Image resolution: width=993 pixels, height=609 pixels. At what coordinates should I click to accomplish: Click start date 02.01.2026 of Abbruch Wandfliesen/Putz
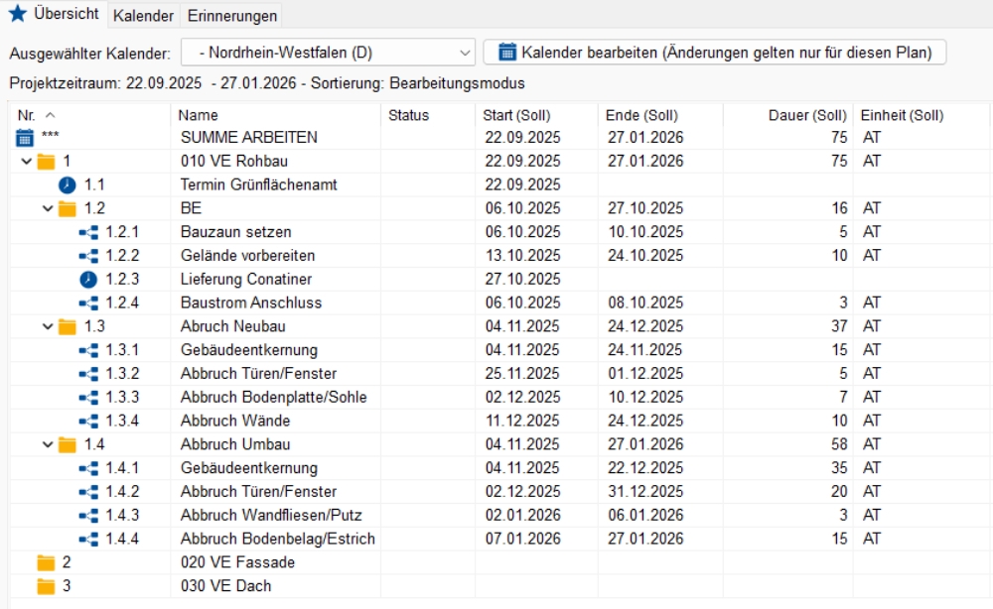[523, 516]
